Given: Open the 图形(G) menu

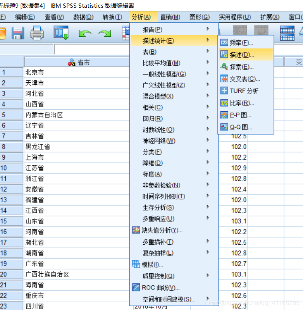Looking at the screenshot, I should pyautogui.click(x=200, y=17).
